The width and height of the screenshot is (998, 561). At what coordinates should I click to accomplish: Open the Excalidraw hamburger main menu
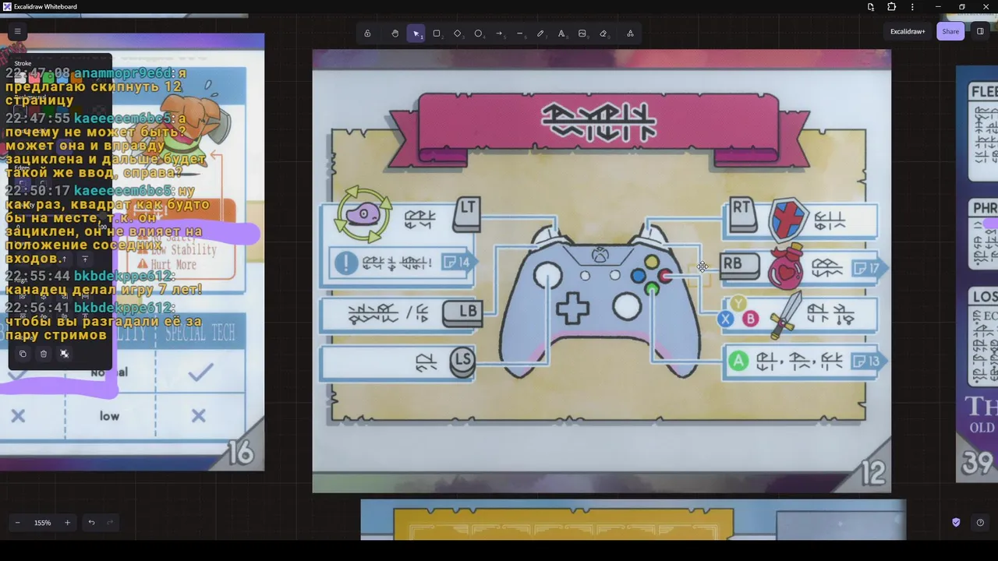[x=17, y=31]
